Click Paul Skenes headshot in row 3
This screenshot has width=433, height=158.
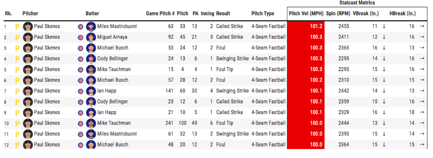(28, 48)
